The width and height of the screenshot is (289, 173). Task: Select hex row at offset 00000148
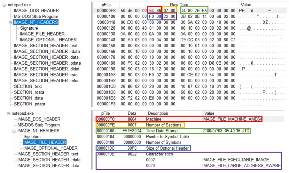point(190,40)
